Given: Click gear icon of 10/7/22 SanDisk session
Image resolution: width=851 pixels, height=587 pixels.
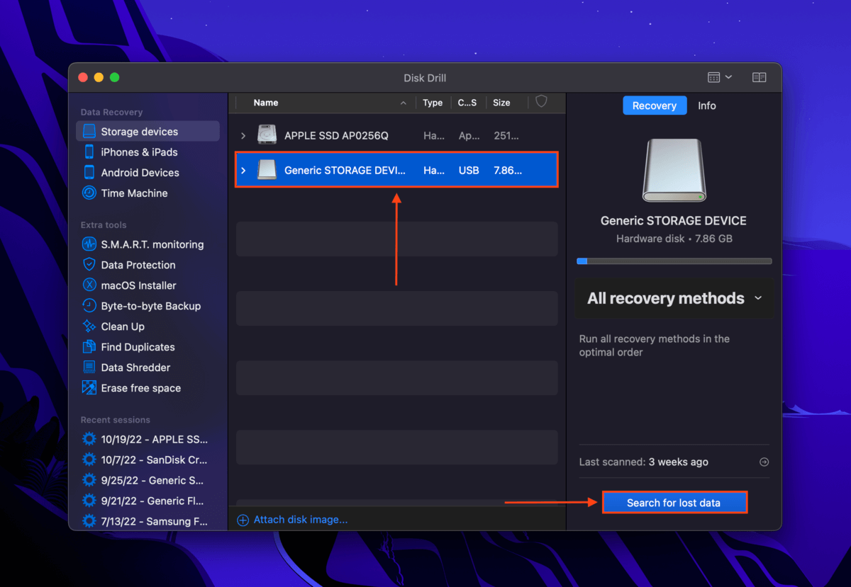Looking at the screenshot, I should pos(89,460).
